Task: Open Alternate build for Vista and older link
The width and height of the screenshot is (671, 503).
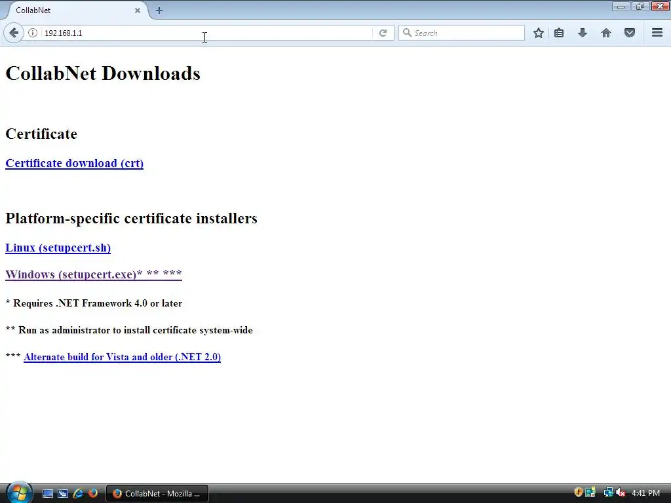Action: (x=123, y=357)
